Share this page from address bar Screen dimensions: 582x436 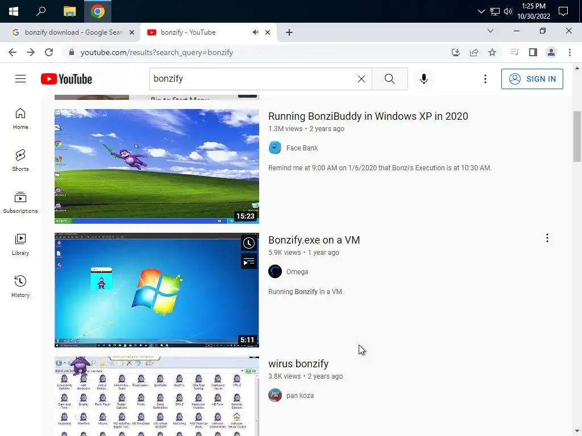tap(474, 52)
